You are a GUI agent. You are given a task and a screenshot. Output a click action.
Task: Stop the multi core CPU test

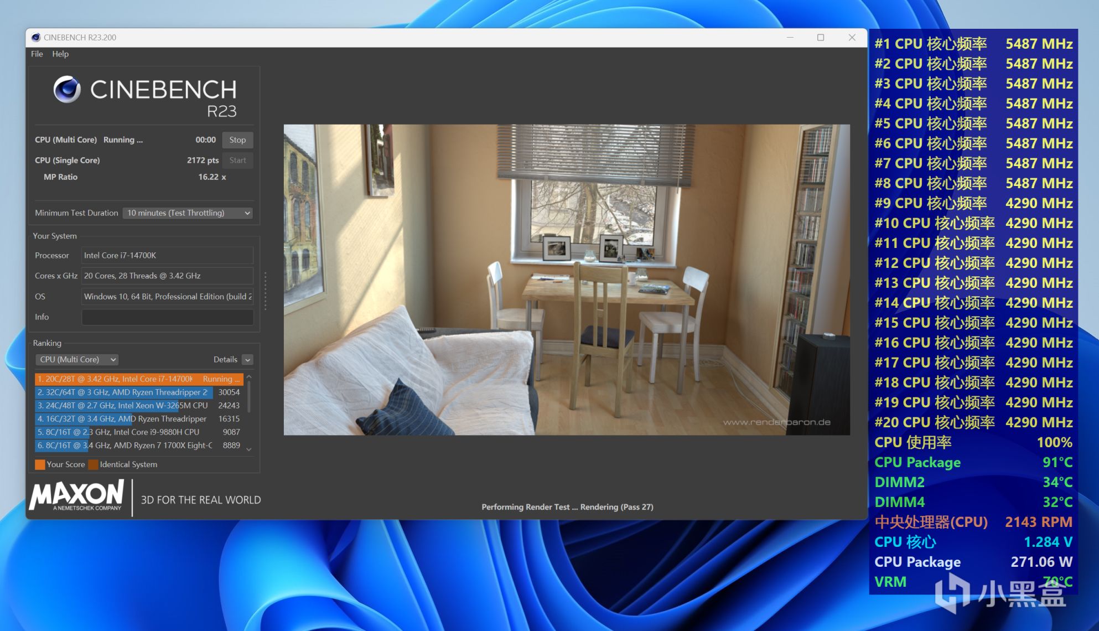(237, 140)
